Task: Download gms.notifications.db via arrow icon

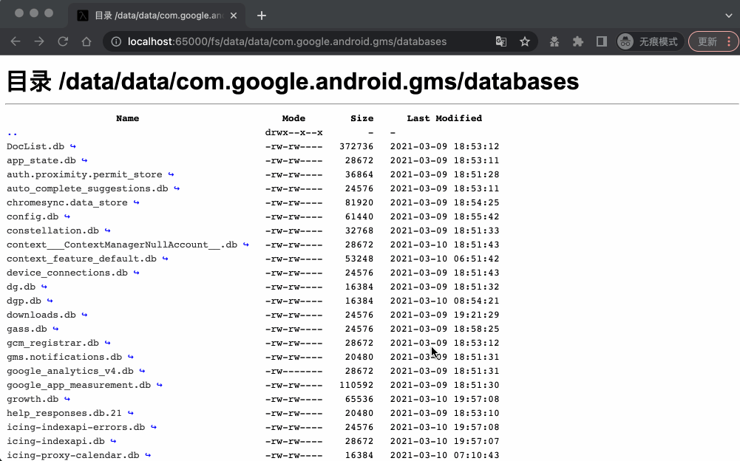Action: [x=131, y=357]
